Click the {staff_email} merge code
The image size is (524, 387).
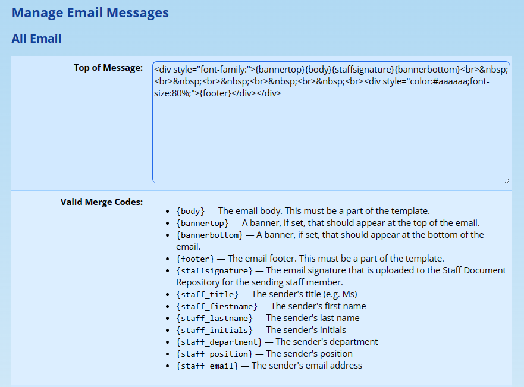click(x=207, y=366)
